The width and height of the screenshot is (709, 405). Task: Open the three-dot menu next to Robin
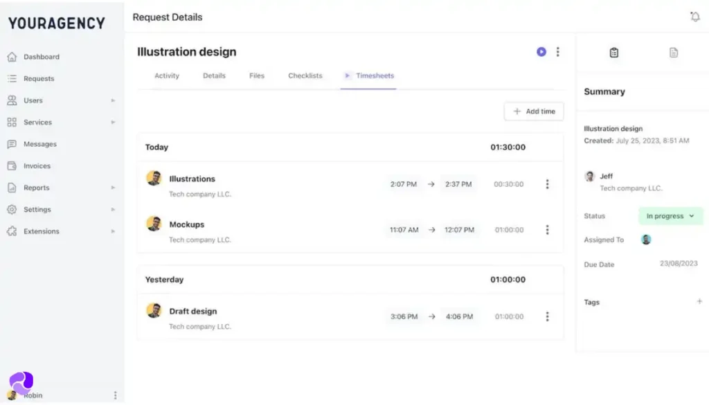(x=115, y=395)
